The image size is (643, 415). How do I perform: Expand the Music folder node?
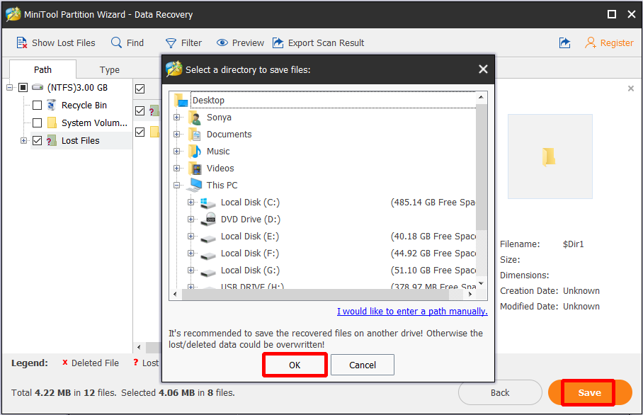click(x=177, y=152)
